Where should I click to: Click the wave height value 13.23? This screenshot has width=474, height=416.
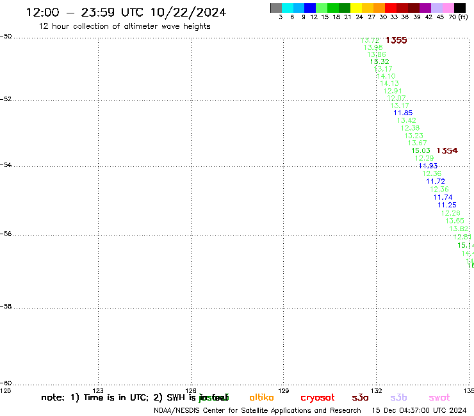[x=414, y=136]
